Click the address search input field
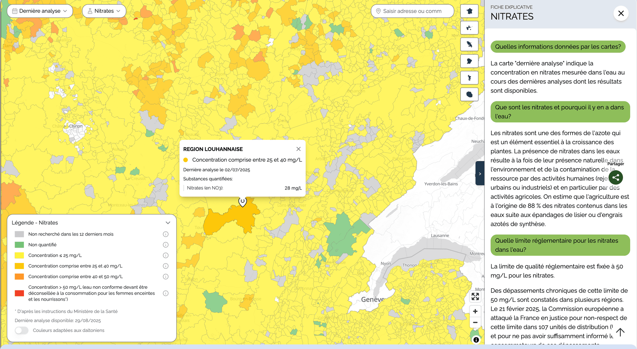 point(412,11)
